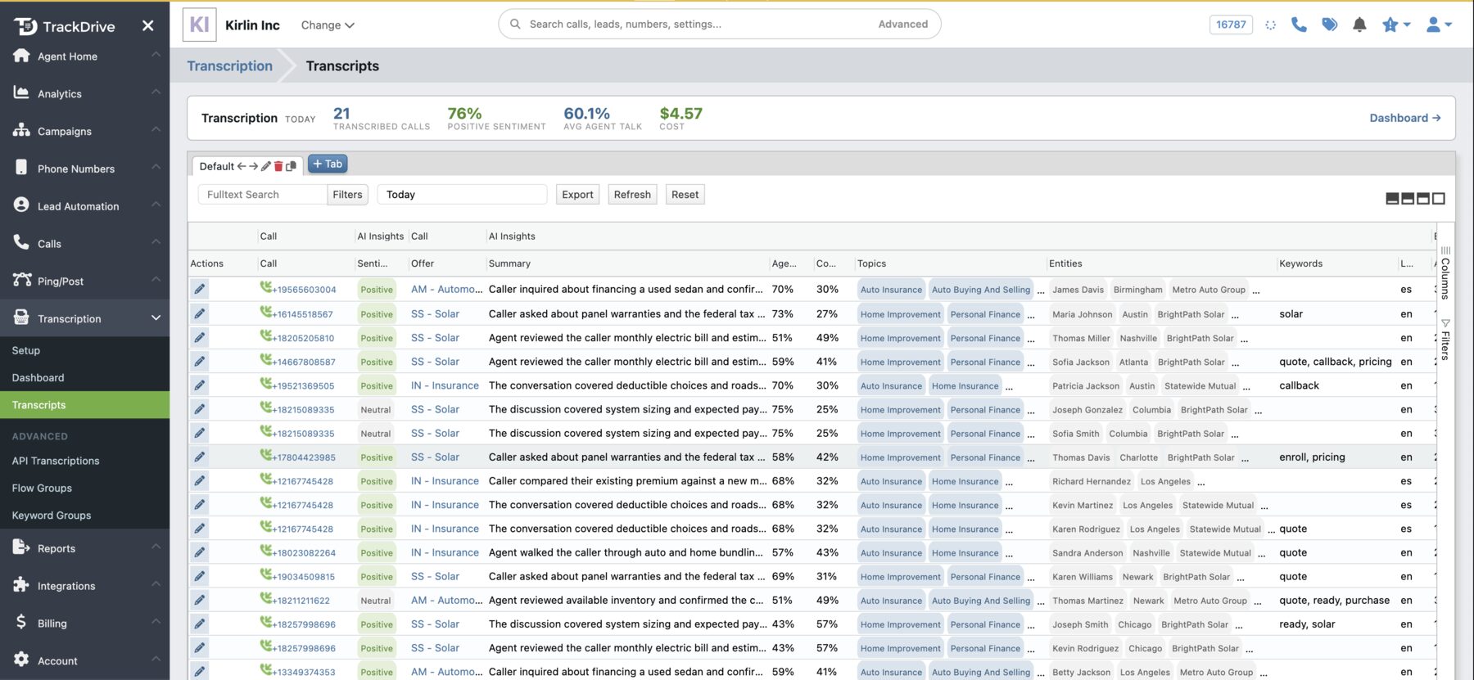
Task: Expand the Campaigns menu
Action: pos(84,131)
